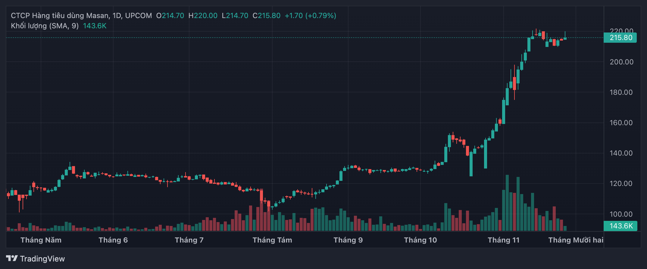Select the 180.00 price scale label

(621, 92)
